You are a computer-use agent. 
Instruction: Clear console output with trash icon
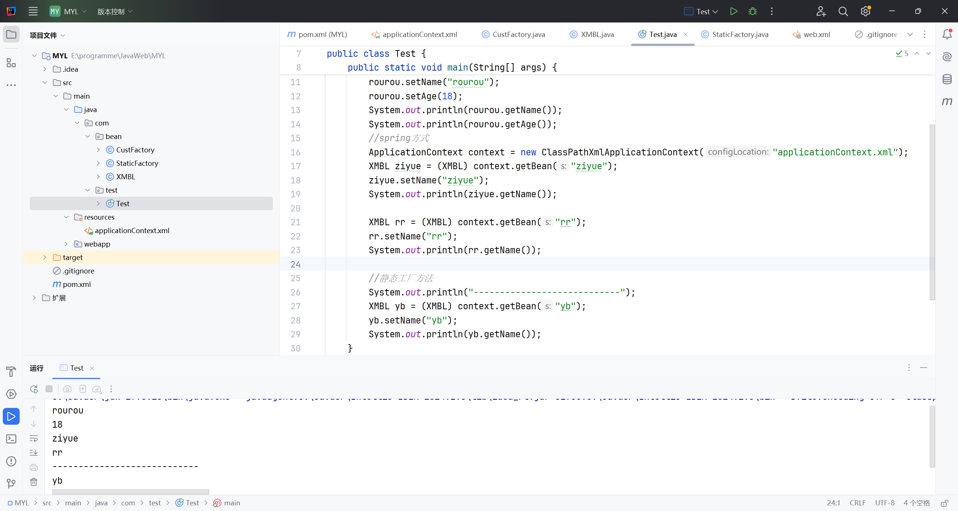[x=34, y=482]
